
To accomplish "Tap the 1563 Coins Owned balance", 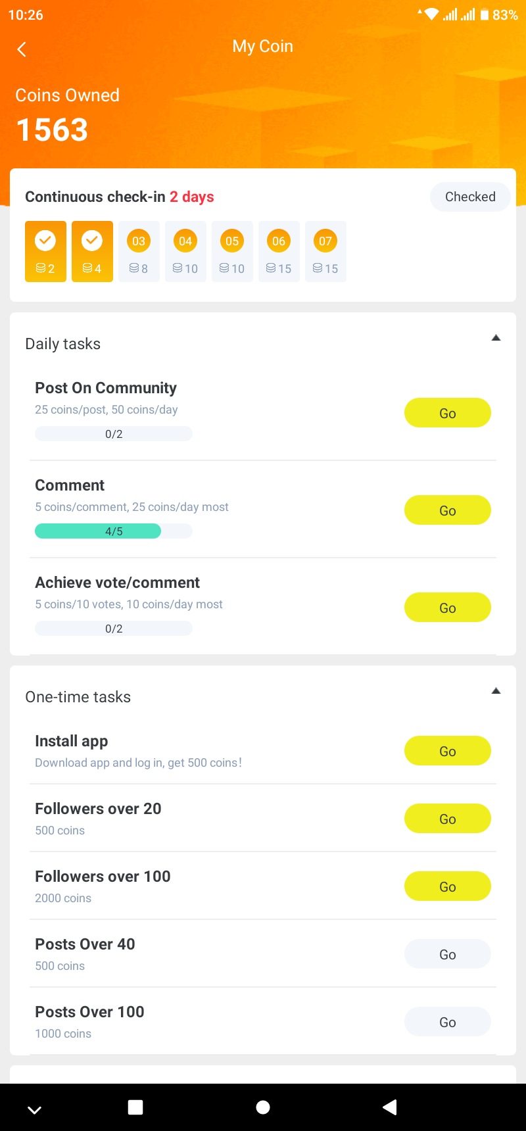I will point(52,130).
